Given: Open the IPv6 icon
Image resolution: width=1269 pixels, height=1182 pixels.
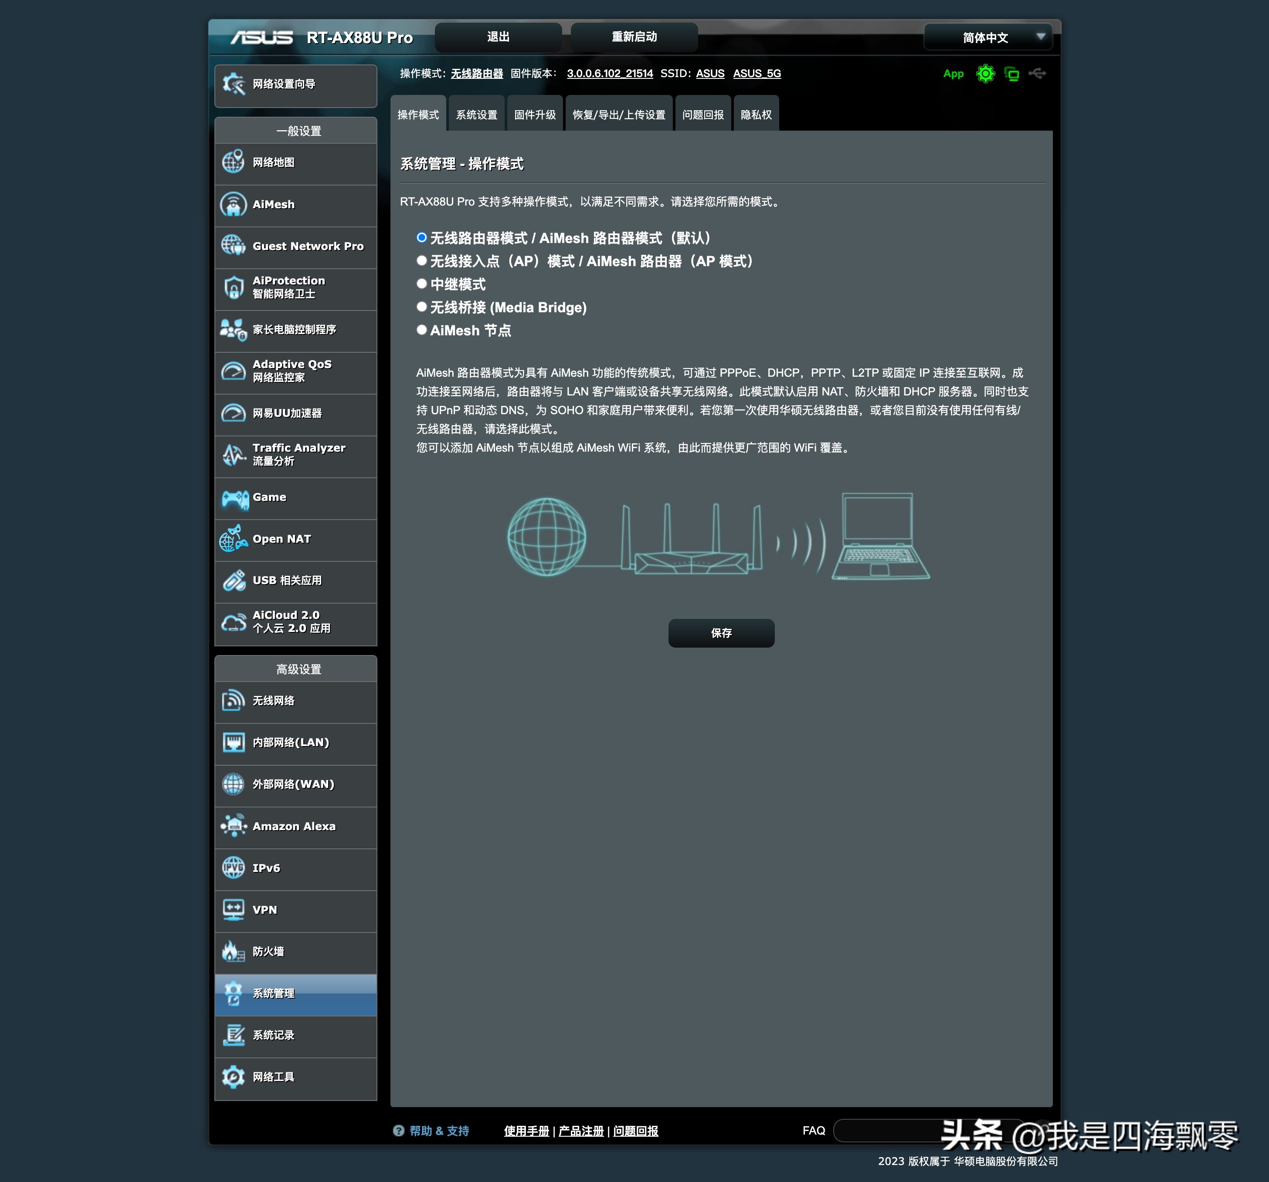Looking at the screenshot, I should point(233,868).
